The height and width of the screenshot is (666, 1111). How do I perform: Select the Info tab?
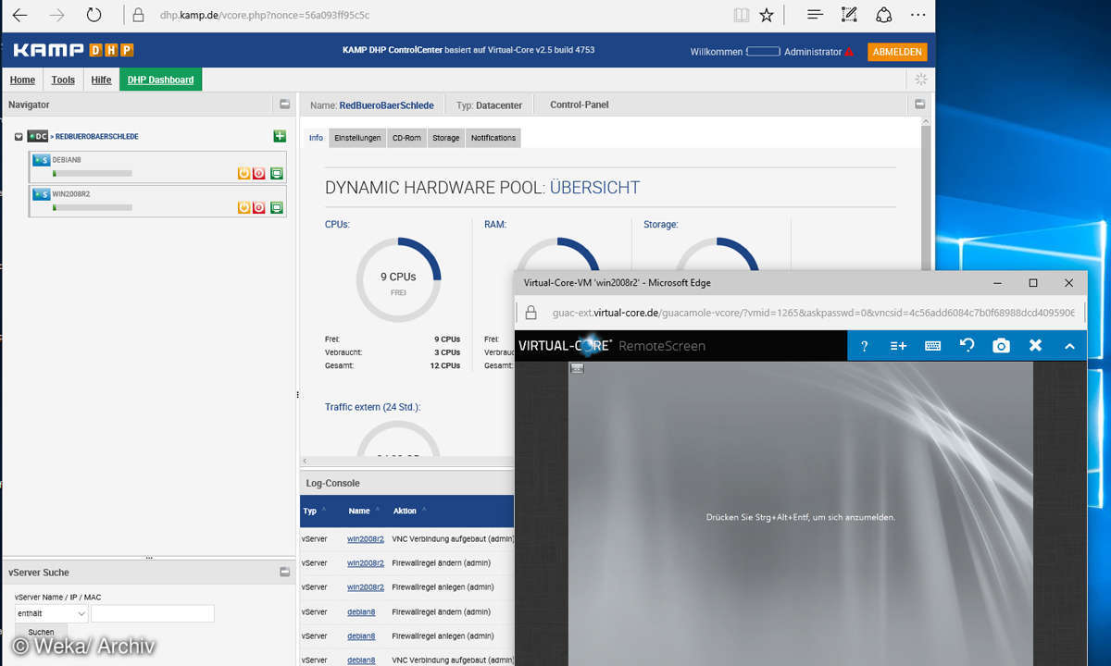[x=316, y=138]
